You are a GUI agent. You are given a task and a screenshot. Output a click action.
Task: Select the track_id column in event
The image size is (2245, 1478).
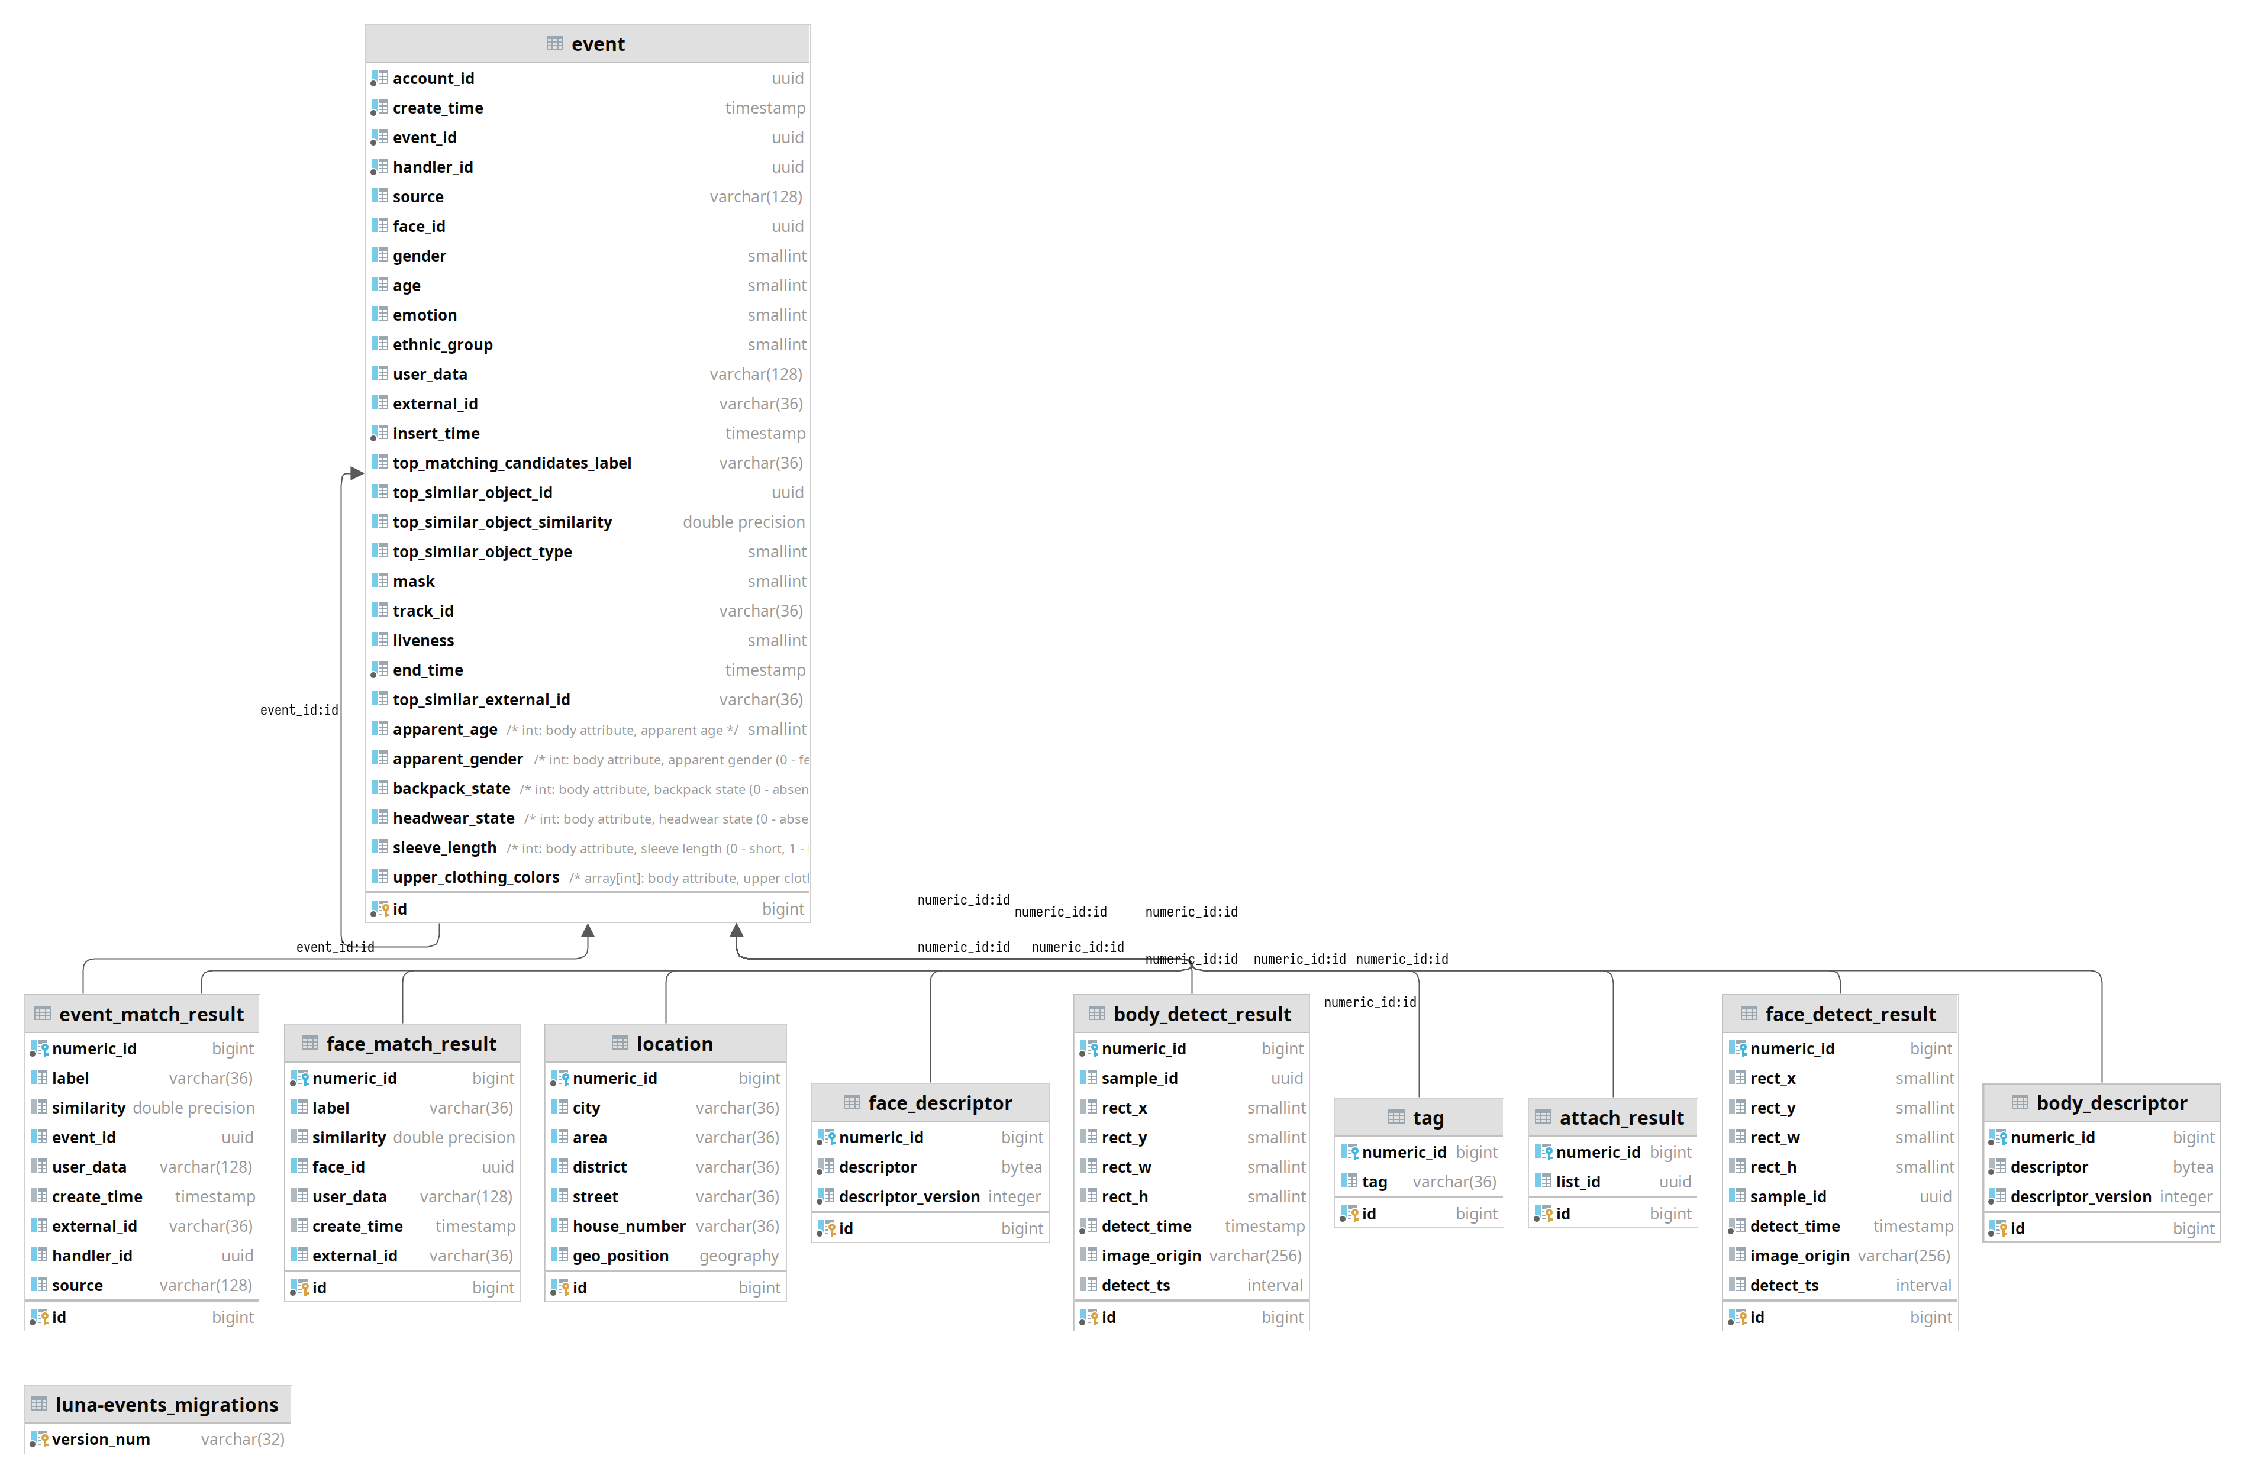pyautogui.click(x=588, y=611)
